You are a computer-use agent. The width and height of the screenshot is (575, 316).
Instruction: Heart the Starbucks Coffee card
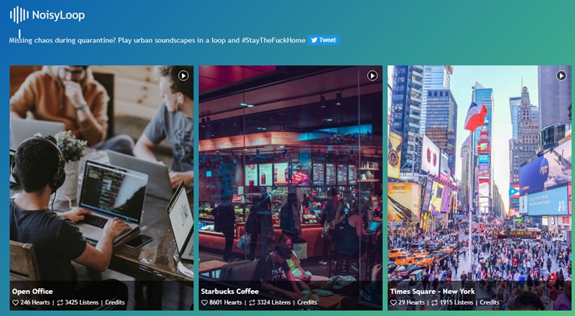click(x=204, y=303)
